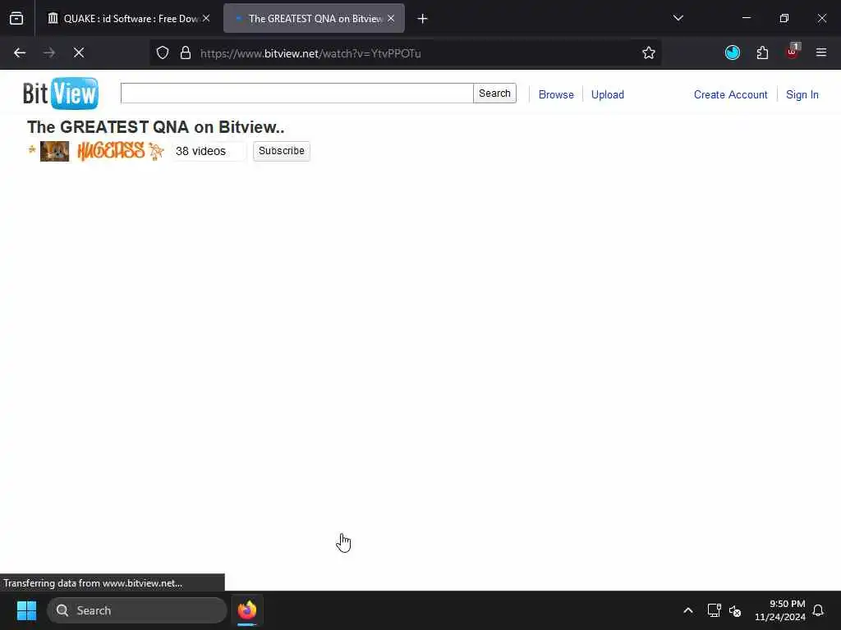Open the Firefox View icon in tab bar
This screenshot has height=630, width=841.
tap(16, 18)
